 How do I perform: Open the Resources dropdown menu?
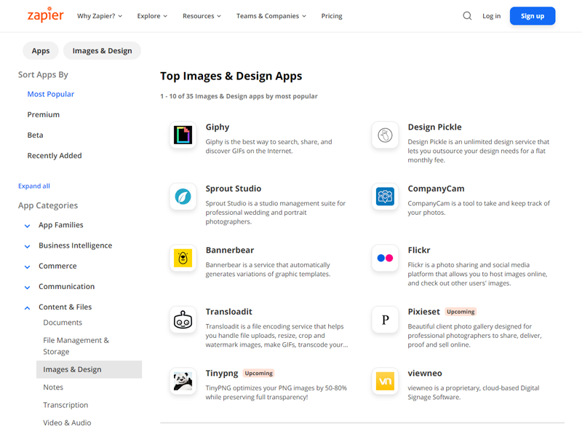[x=202, y=16]
